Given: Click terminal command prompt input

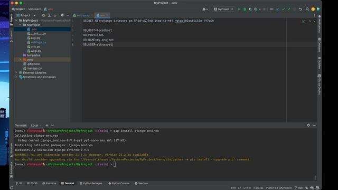Looking at the screenshot, I should pos(115,164).
